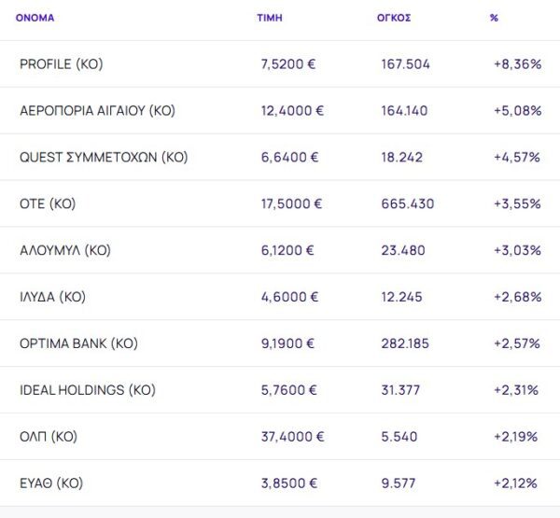The width and height of the screenshot is (560, 518).
Task: Click the ΟΤΕ (ΚΟ) stock name
Action: [47, 203]
